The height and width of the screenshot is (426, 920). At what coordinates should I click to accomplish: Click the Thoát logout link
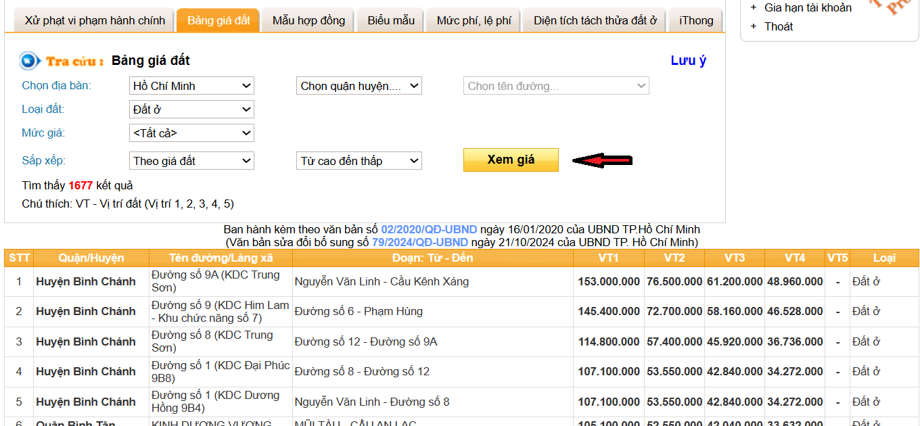pos(779,26)
